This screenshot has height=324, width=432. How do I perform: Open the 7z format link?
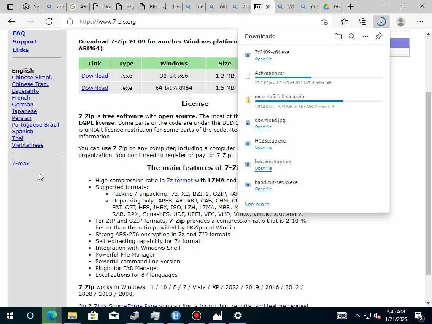pos(180,181)
